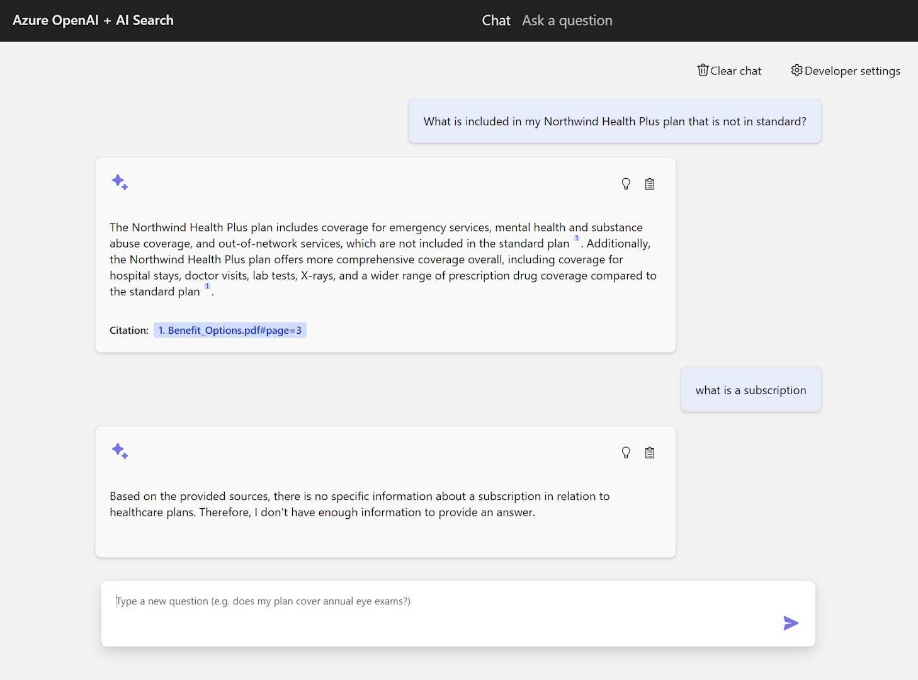Click the what is a subscription bubble
The image size is (918, 680).
[x=751, y=390]
